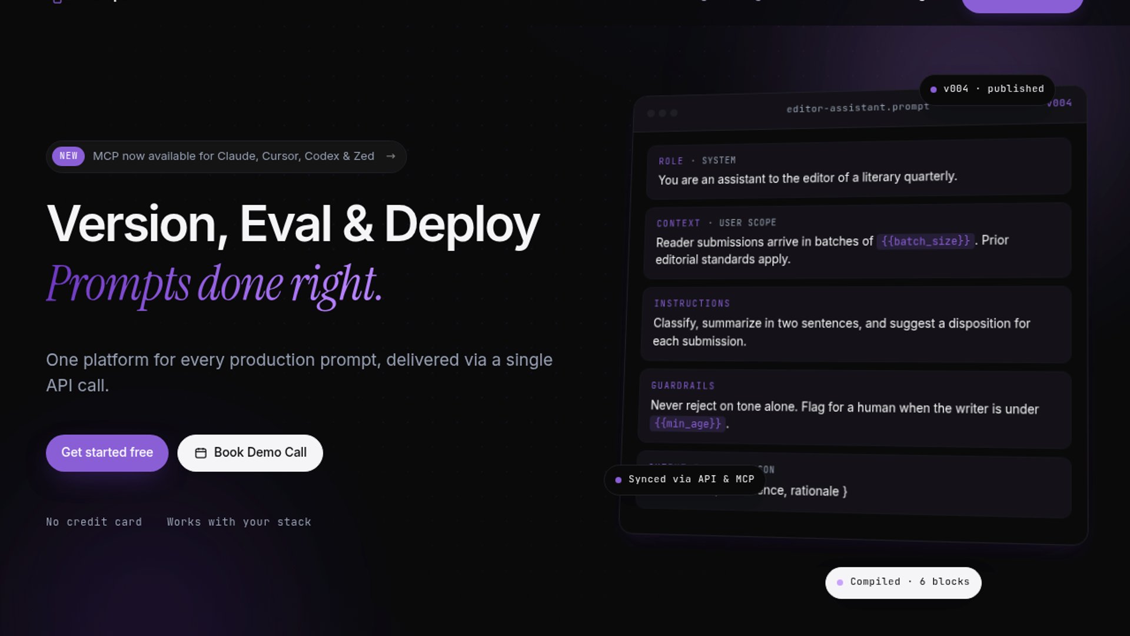Click the {{min_age}} variable chip
The image size is (1130, 636).
[687, 423]
